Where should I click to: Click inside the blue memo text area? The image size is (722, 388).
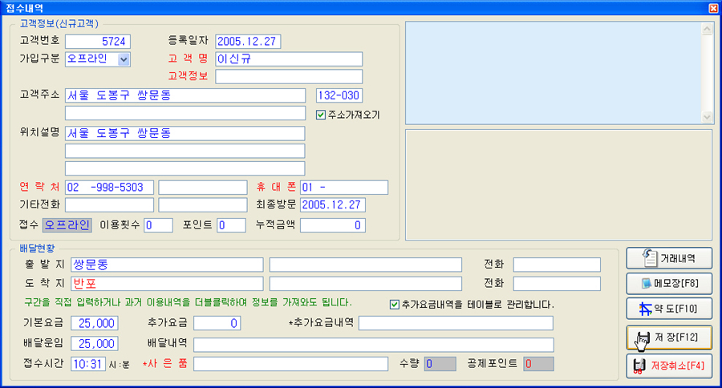pos(554,73)
